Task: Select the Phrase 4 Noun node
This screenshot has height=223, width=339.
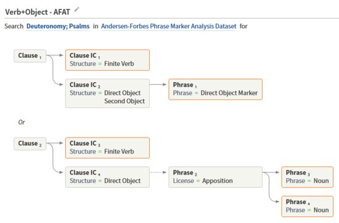Action: 308,206
